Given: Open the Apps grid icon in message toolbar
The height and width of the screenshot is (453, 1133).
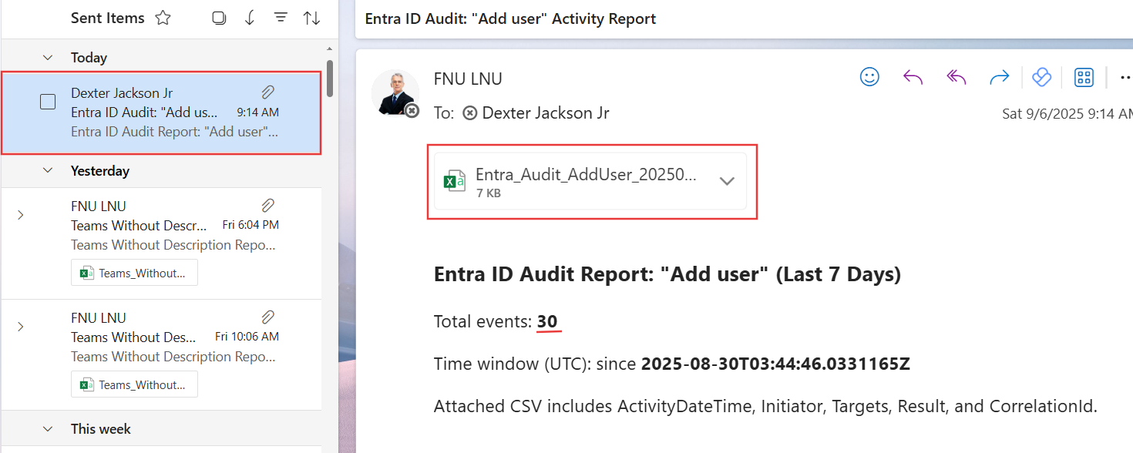Looking at the screenshot, I should pyautogui.click(x=1084, y=77).
